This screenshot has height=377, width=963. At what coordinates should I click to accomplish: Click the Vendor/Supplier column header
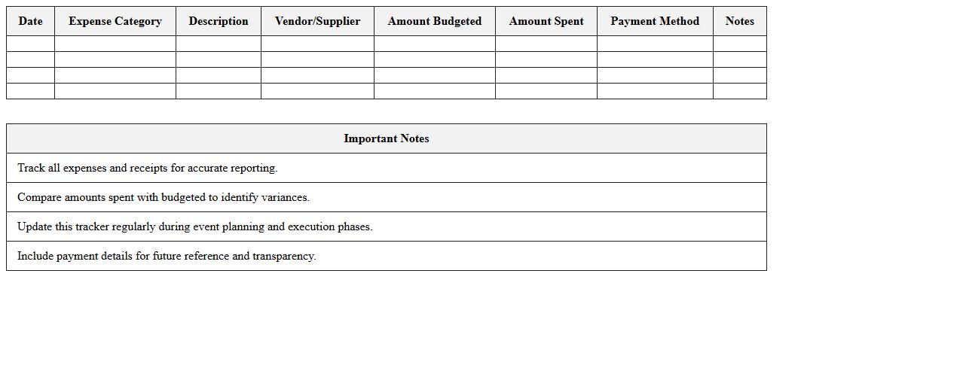pos(317,21)
